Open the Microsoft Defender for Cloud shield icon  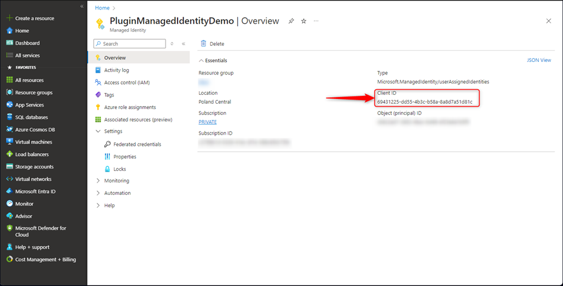(10, 228)
